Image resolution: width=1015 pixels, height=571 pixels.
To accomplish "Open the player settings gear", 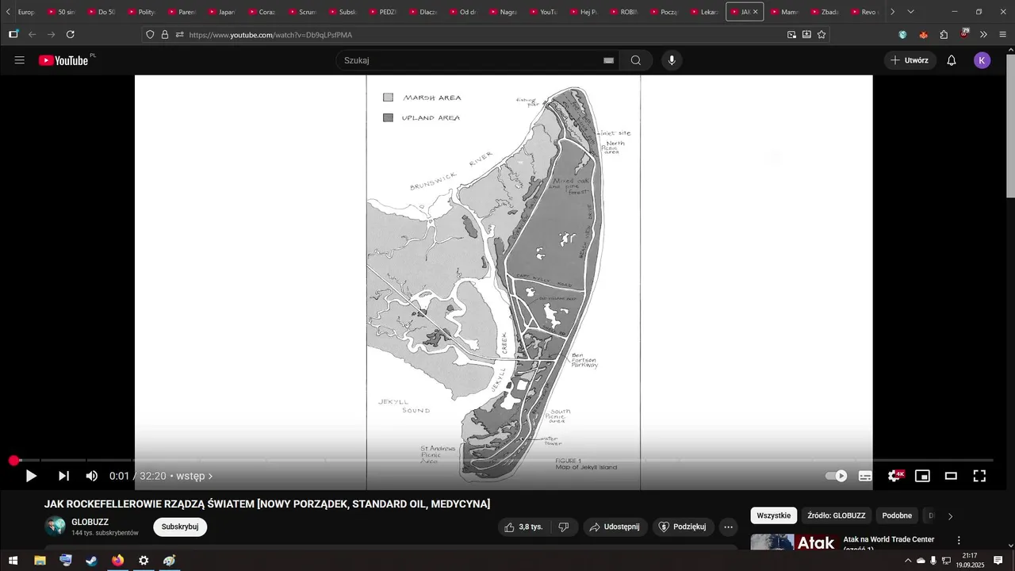I will pos(894,476).
